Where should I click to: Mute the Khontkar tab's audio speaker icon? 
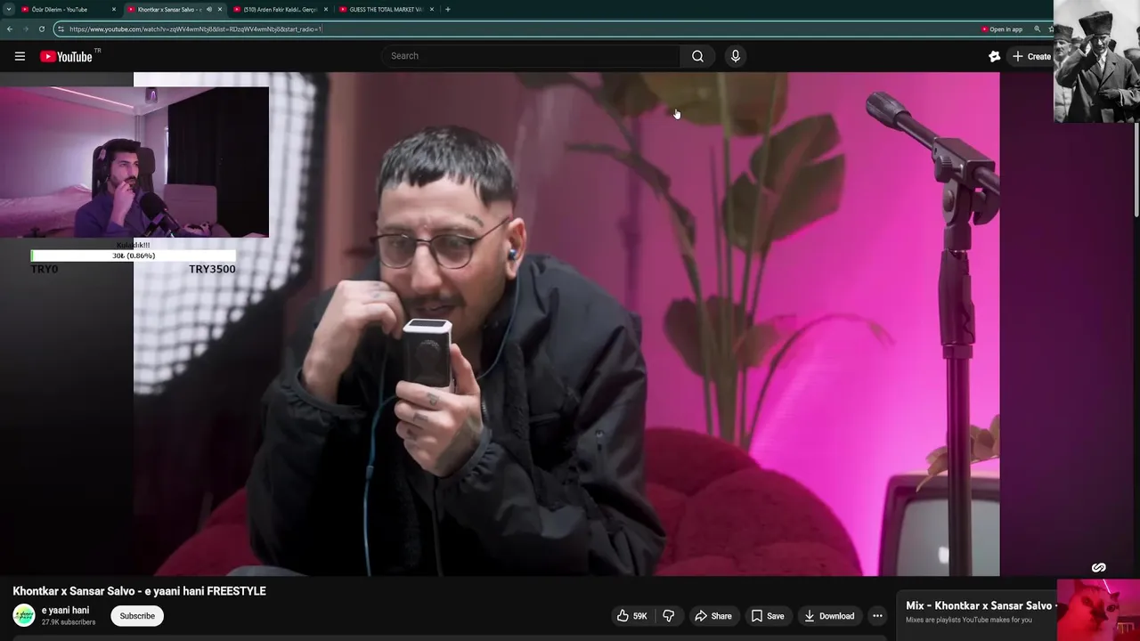209,10
